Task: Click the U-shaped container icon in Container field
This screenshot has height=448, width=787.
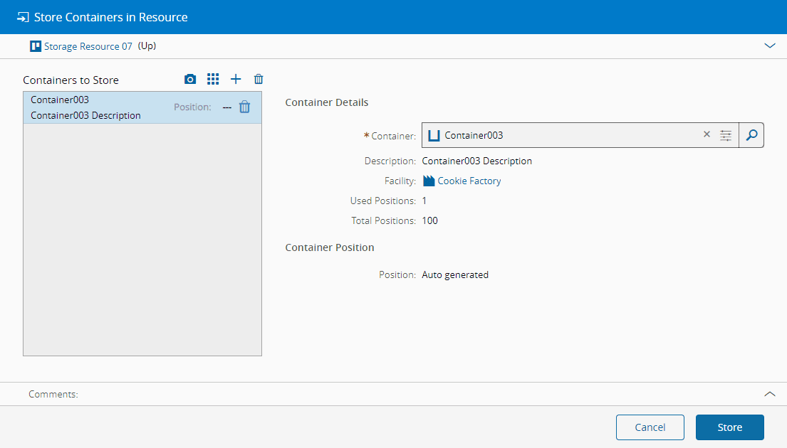Action: pyautogui.click(x=434, y=135)
